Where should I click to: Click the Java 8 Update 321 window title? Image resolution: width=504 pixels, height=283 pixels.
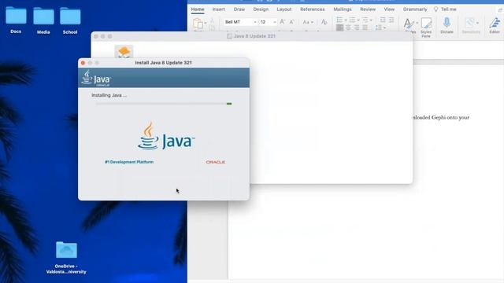[x=254, y=36]
